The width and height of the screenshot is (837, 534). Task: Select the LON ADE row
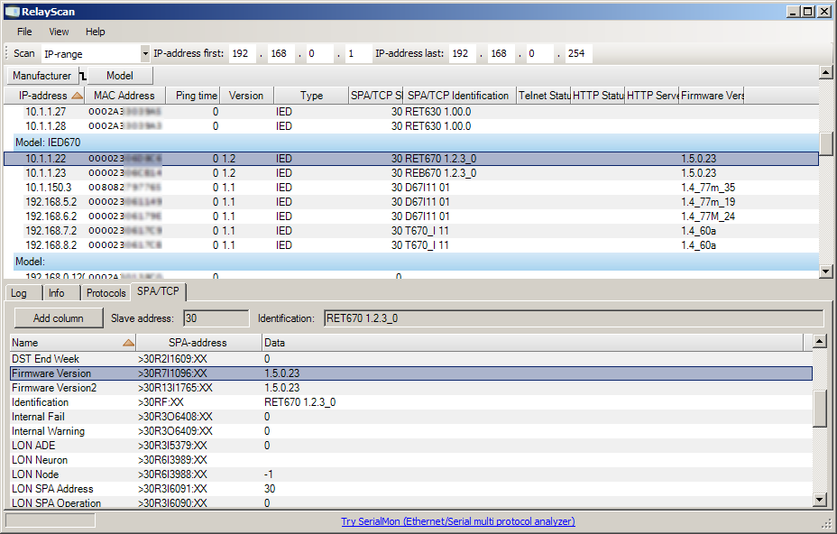click(x=411, y=446)
